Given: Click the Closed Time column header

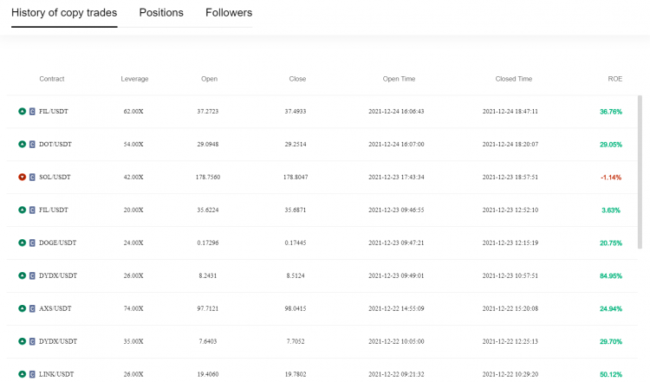Looking at the screenshot, I should coord(513,79).
